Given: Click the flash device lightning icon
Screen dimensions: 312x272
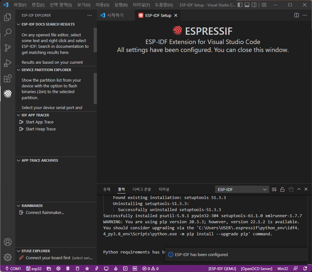Looking at the screenshot, I should (x=97, y=268).
